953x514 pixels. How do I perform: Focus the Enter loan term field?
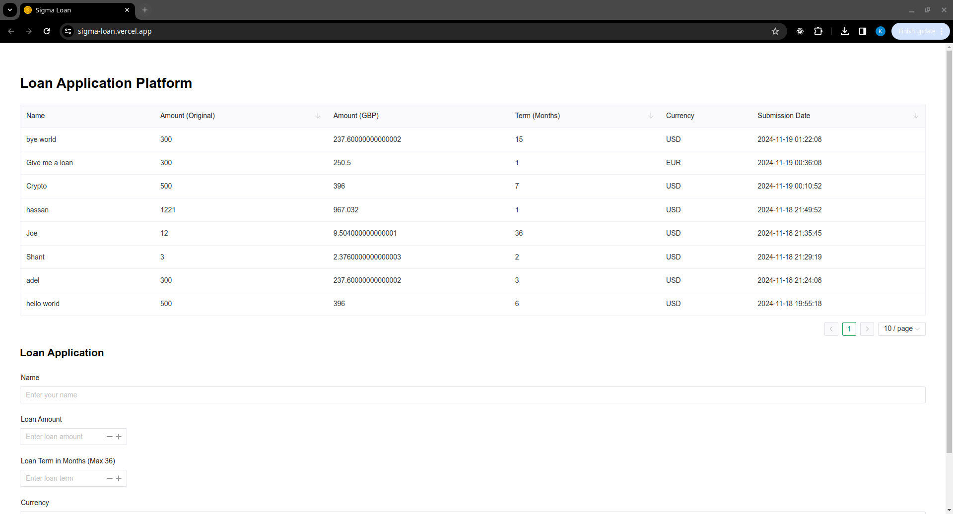[63, 478]
